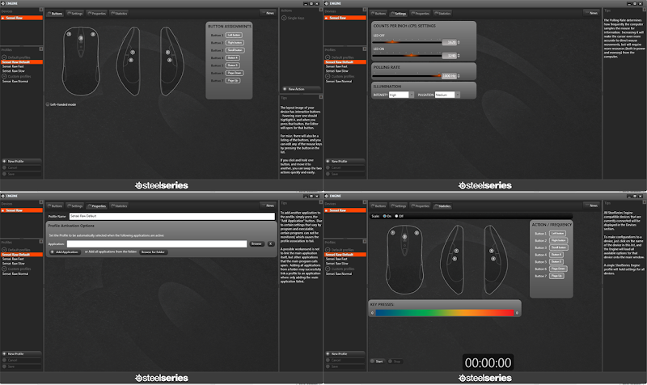Screen dimensions: 647x385
Task: Click left-button marker on top-view mouse in Statistics-tab window
Action: (x=393, y=233)
